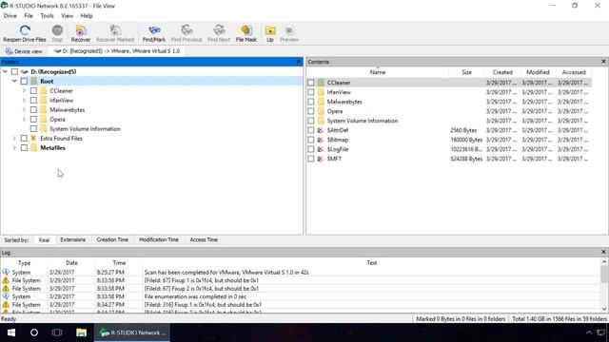
Task: Open the Drive menu
Action: (10, 16)
